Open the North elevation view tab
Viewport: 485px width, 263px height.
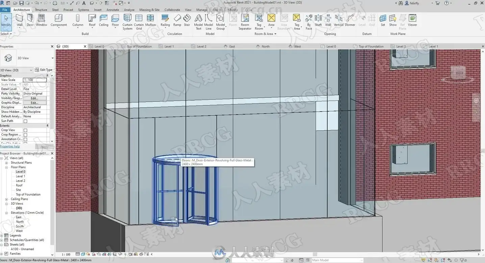[265, 47]
